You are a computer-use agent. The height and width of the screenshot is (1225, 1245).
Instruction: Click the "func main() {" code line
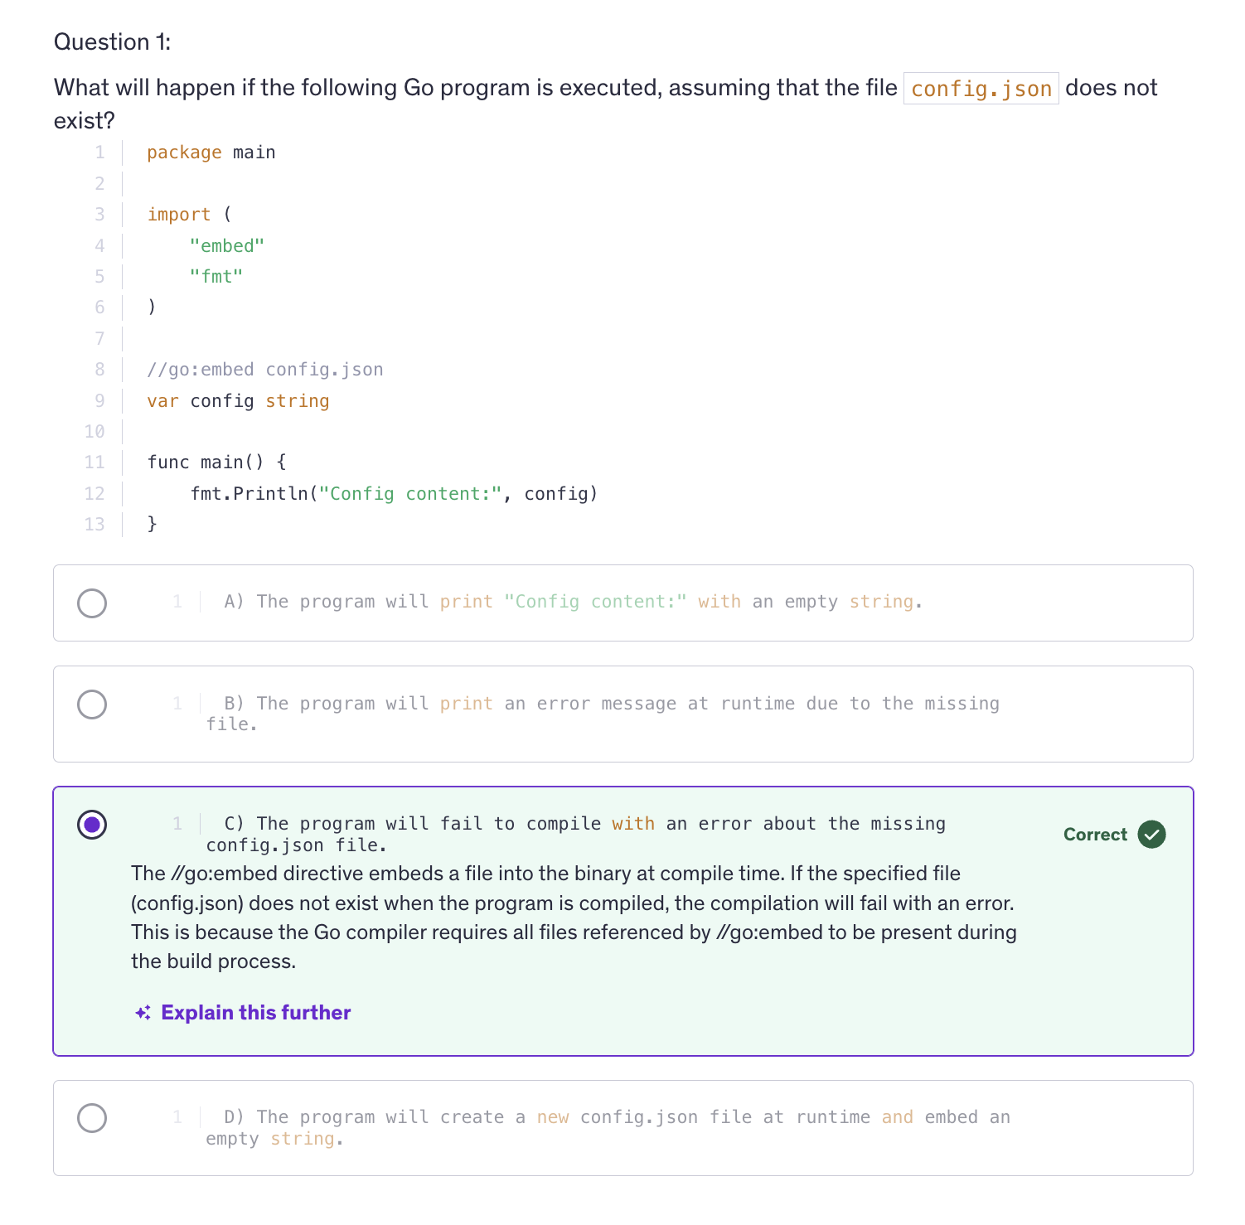[x=216, y=462]
